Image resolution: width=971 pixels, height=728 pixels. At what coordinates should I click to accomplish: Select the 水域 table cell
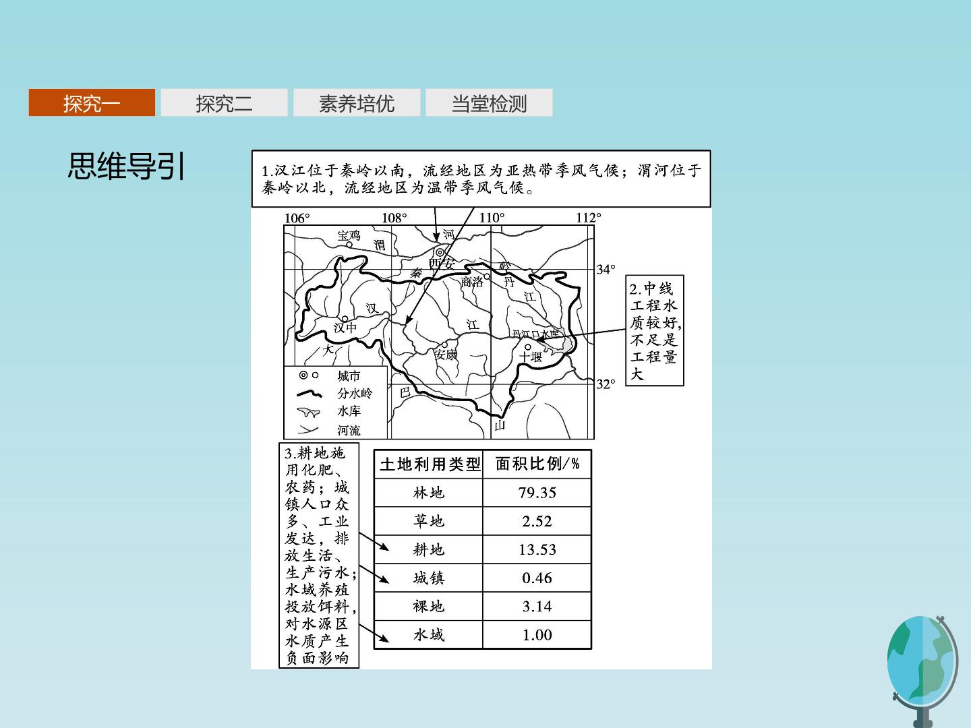click(429, 634)
